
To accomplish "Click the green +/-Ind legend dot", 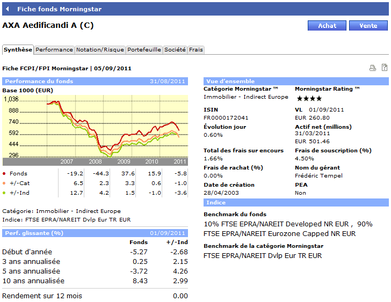I will click(x=4, y=193).
